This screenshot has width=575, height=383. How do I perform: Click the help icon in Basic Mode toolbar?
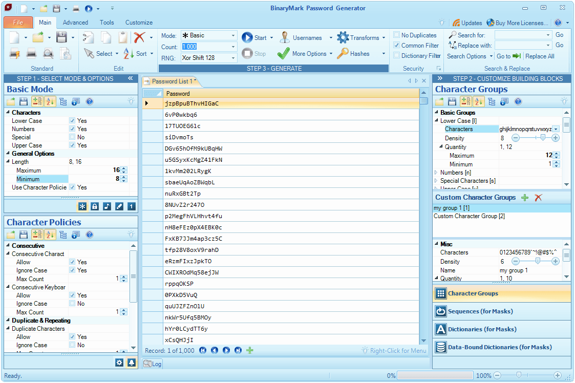click(89, 101)
